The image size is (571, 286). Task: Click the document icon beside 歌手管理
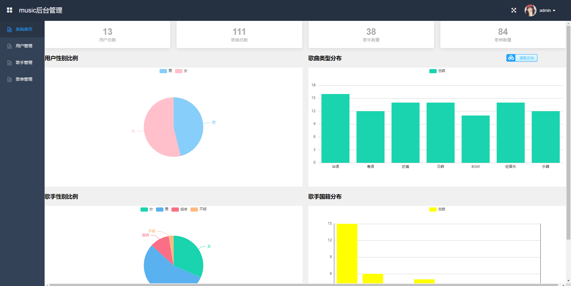(x=10, y=63)
